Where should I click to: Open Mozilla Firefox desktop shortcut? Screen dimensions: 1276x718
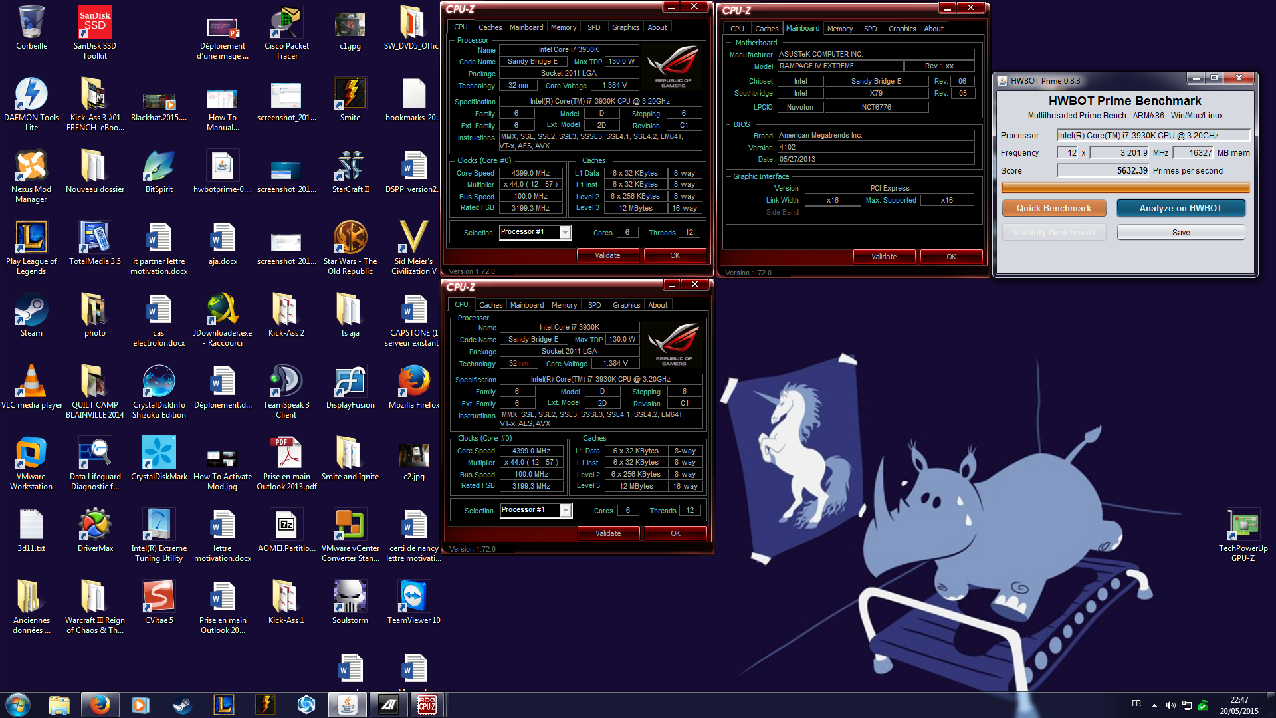[x=414, y=387]
